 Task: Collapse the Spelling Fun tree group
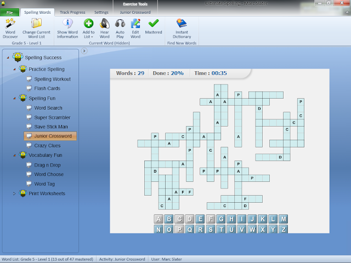pos(15,98)
